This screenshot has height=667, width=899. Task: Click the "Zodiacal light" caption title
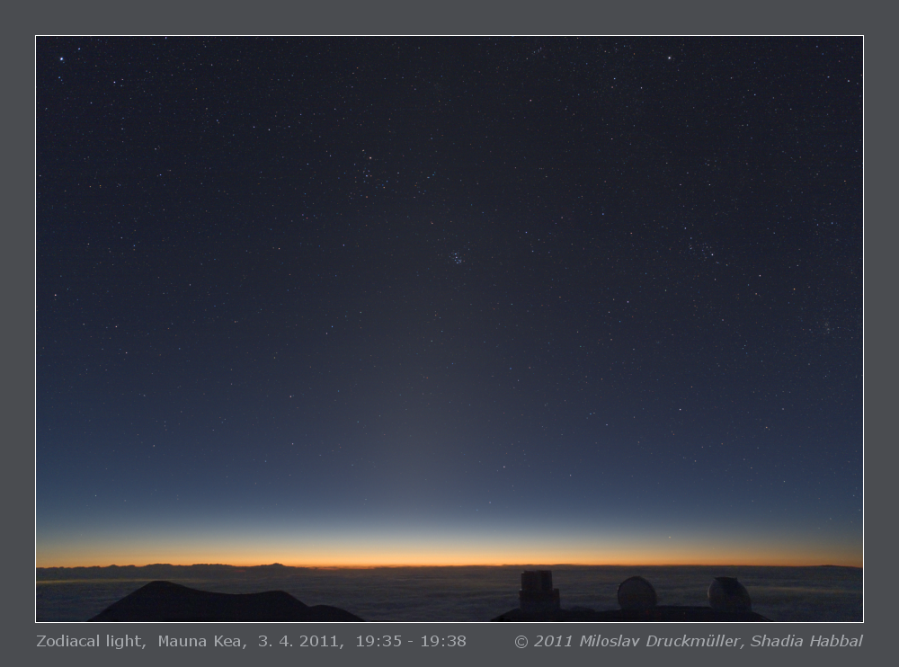point(90,641)
